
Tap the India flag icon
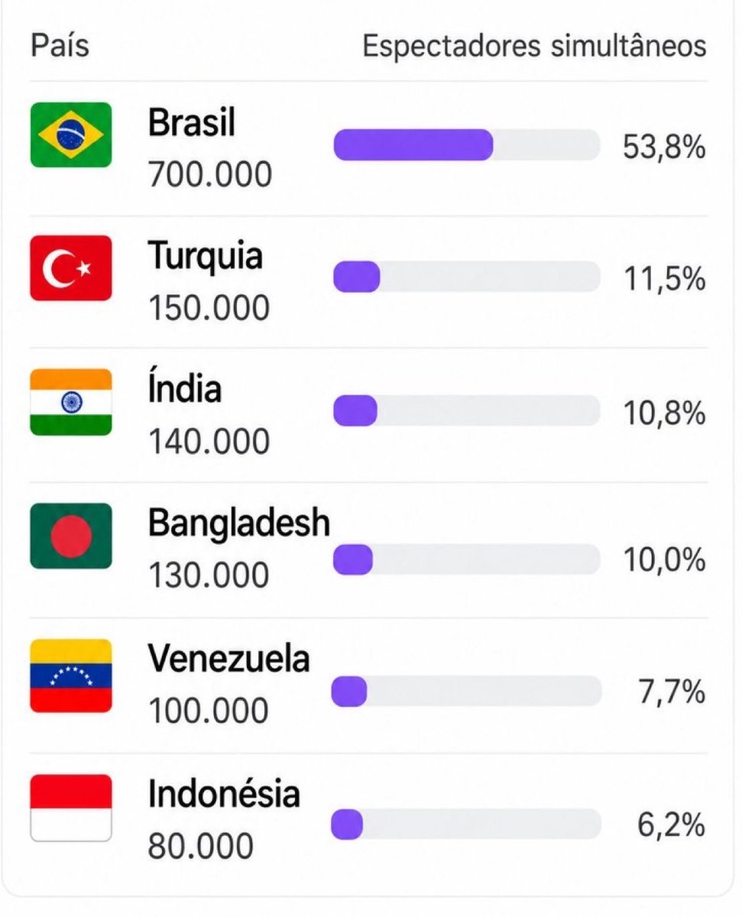(x=71, y=402)
